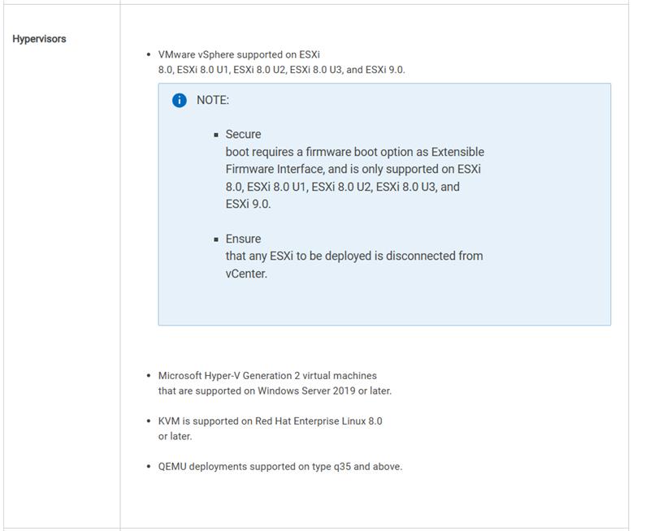Click the square bullet before Secure
Image resolution: width=650 pixels, height=531 pixels.
(217, 135)
